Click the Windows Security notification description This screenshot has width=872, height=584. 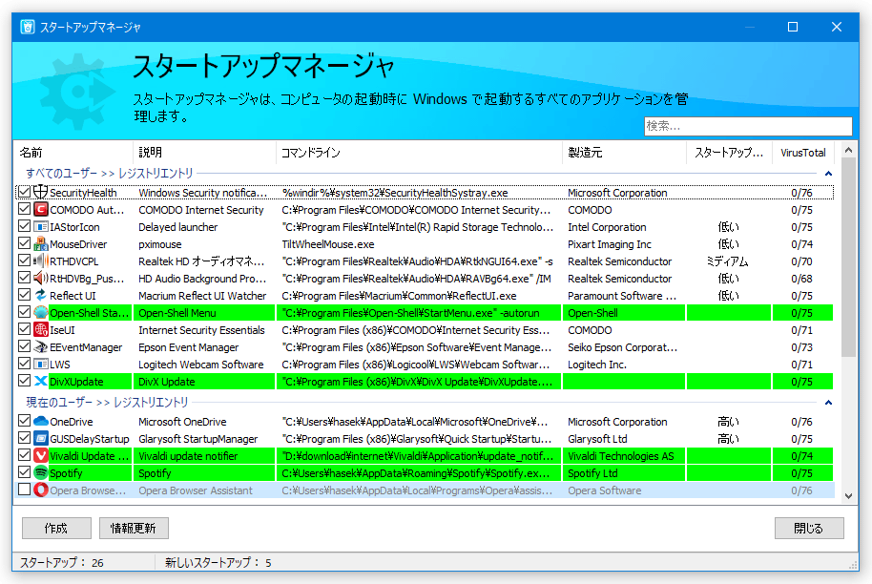(203, 193)
